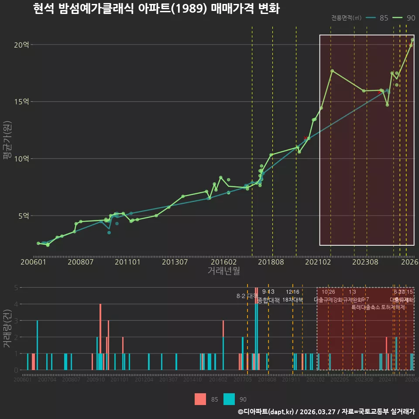This screenshot has height=419, width=419.
Task: Click the chart title text at the top
Action: click(x=156, y=8)
